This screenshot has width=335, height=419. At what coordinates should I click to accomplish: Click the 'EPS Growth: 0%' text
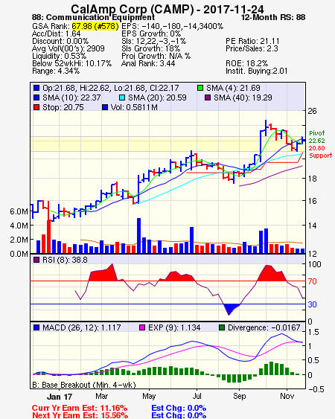coord(151,33)
